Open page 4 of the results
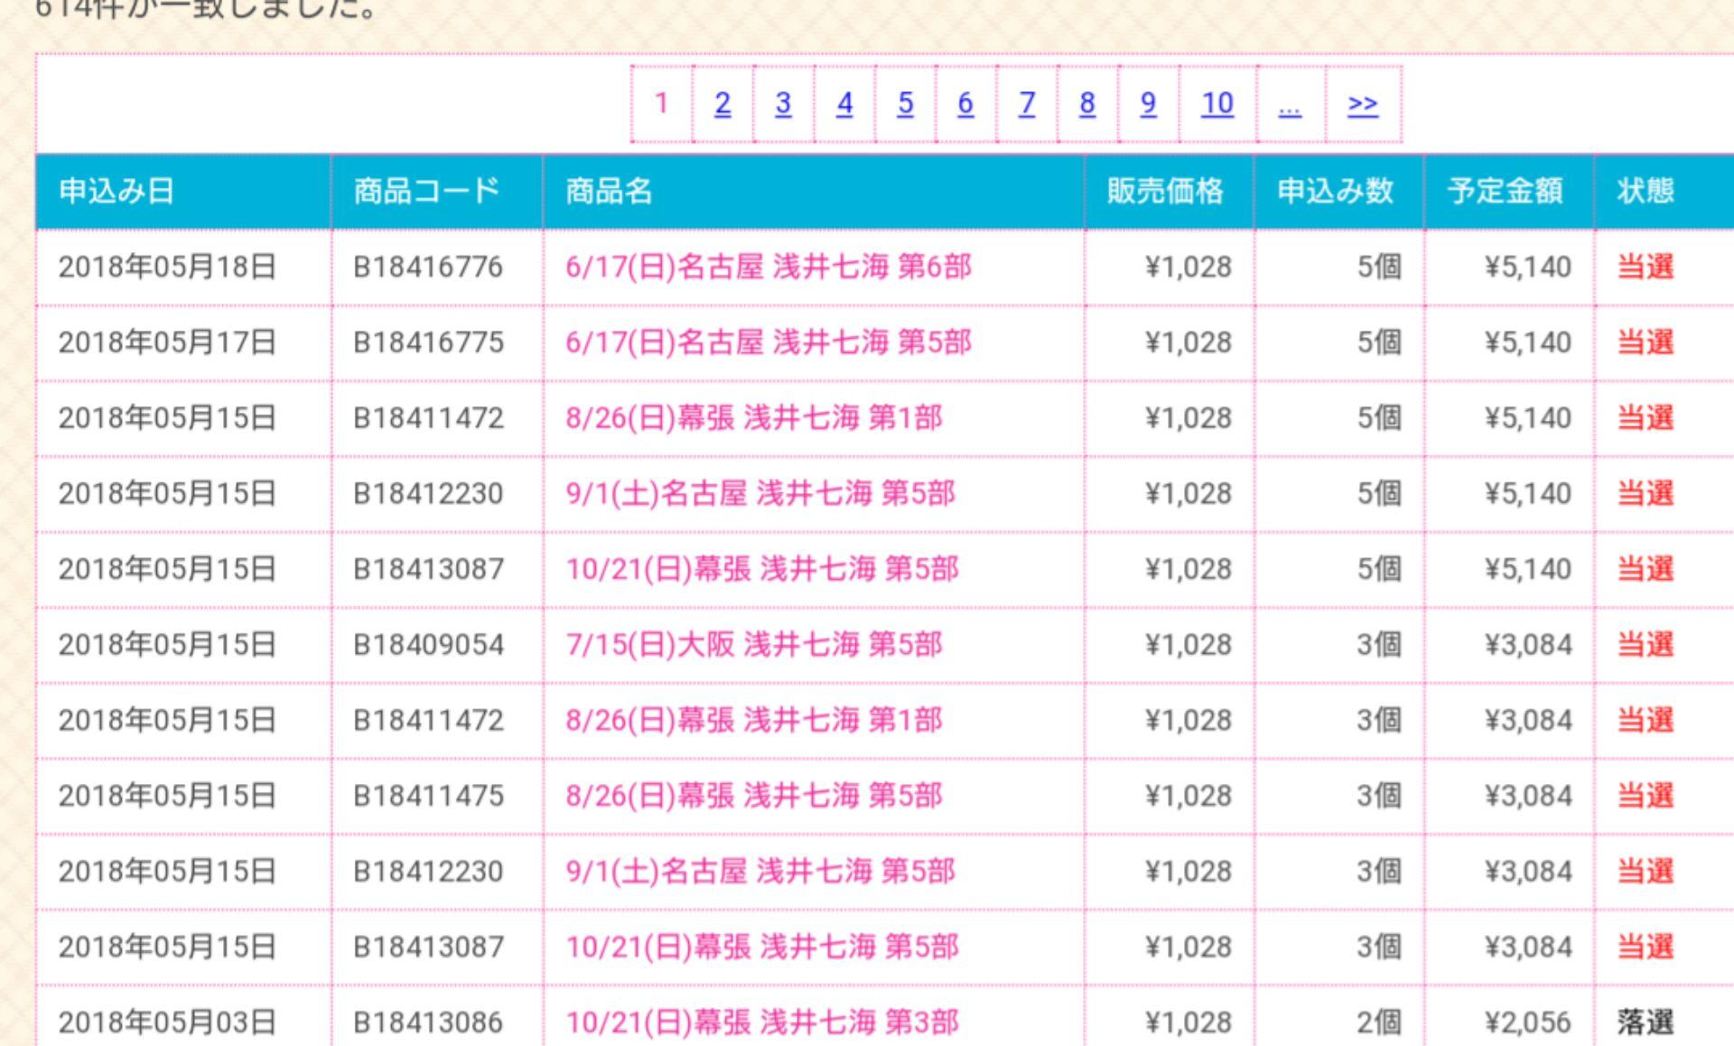1734x1046 pixels. [x=844, y=104]
